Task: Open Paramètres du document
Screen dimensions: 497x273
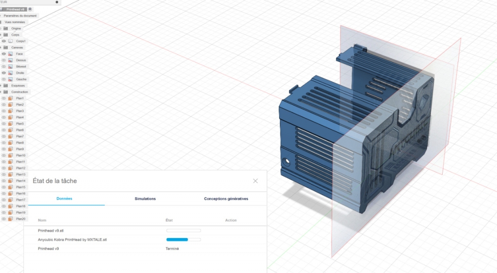Action: (20, 16)
